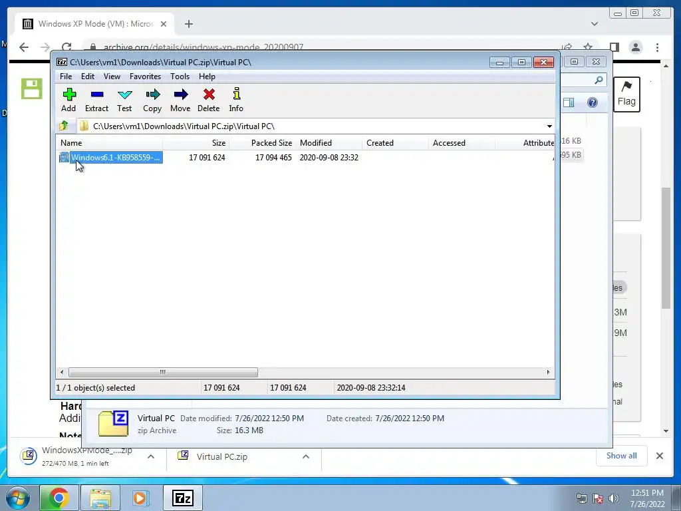This screenshot has height=511, width=681.
Task: Click the red Delete icon
Action: 208,100
